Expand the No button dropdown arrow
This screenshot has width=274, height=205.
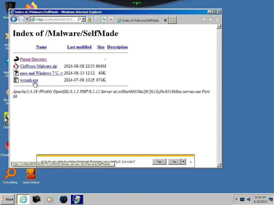click(x=183, y=161)
